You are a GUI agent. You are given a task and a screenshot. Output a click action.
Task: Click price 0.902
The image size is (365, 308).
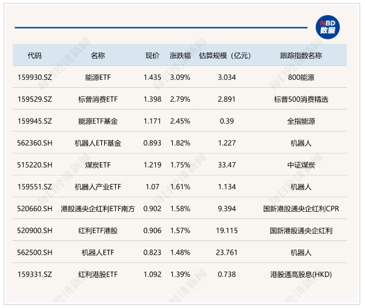tap(152, 209)
